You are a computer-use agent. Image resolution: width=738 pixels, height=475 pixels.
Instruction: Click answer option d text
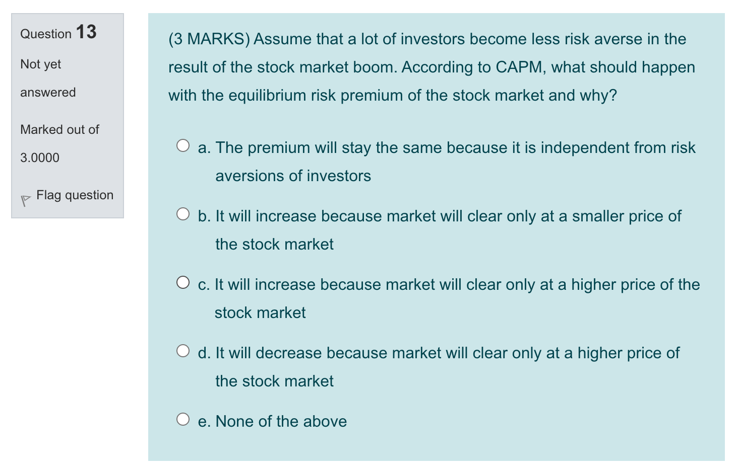(439, 353)
